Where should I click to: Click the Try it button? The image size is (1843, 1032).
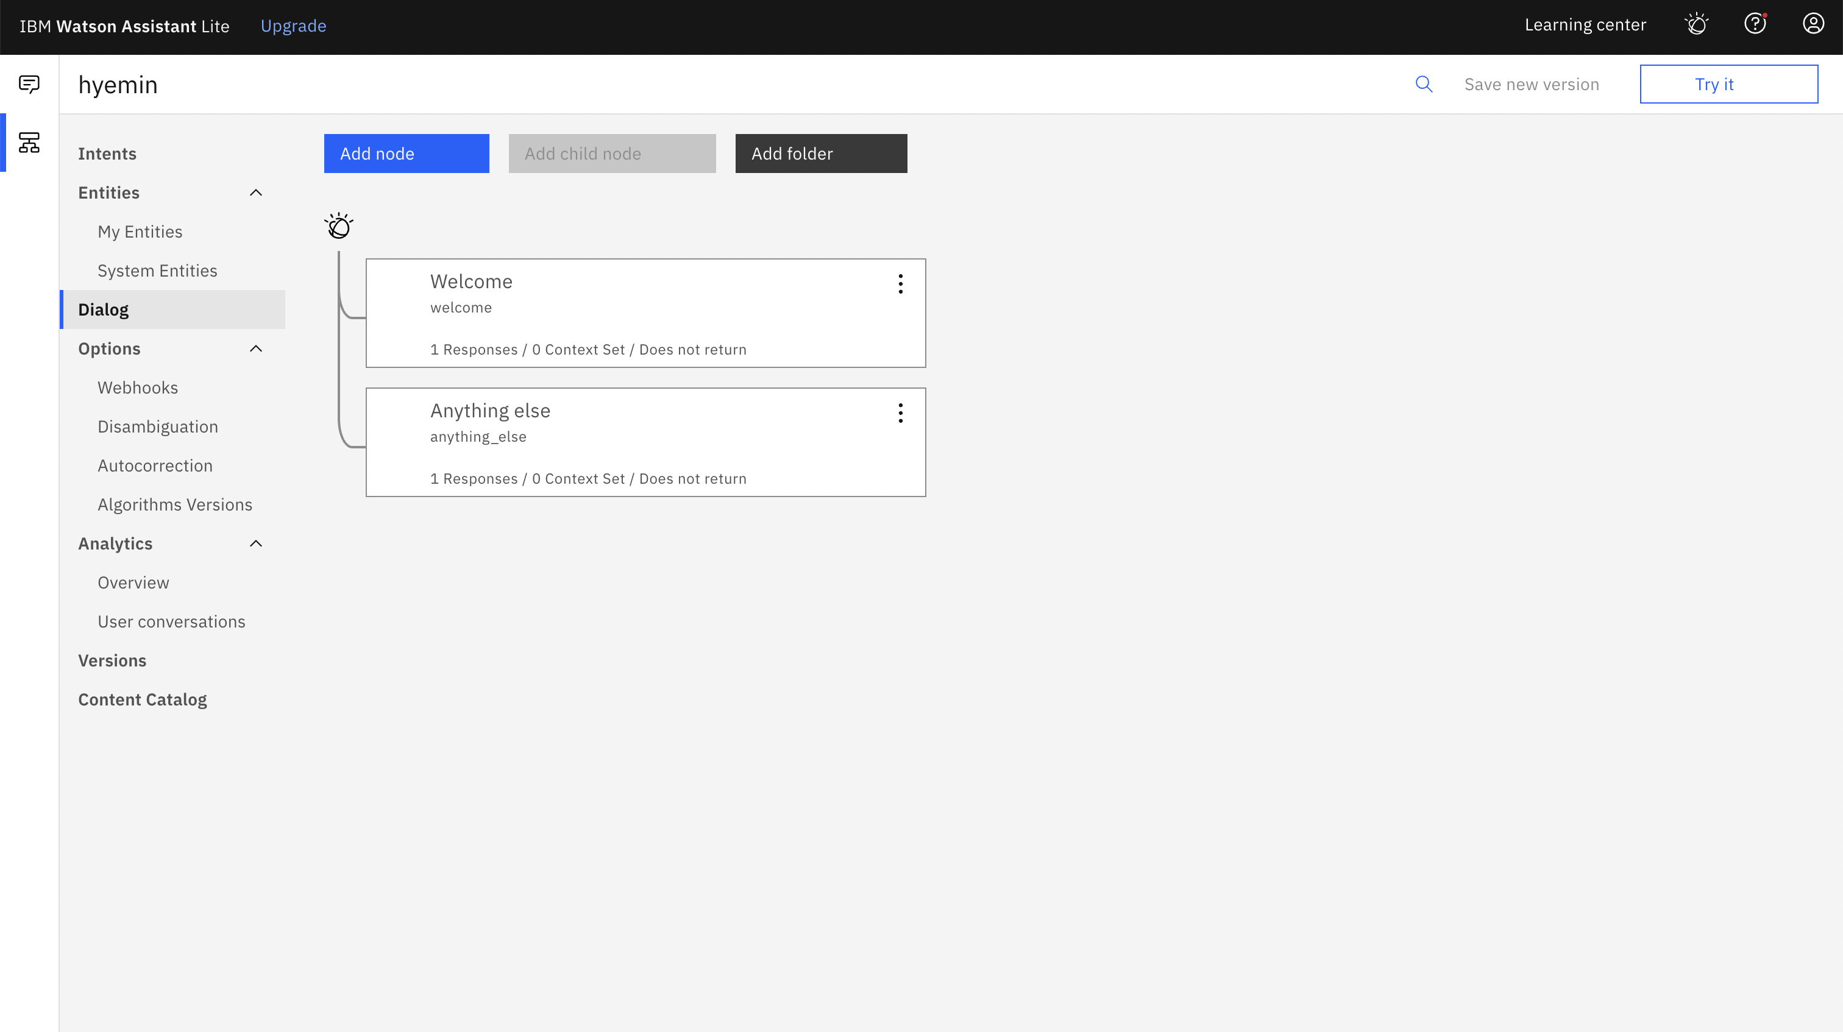(1728, 83)
